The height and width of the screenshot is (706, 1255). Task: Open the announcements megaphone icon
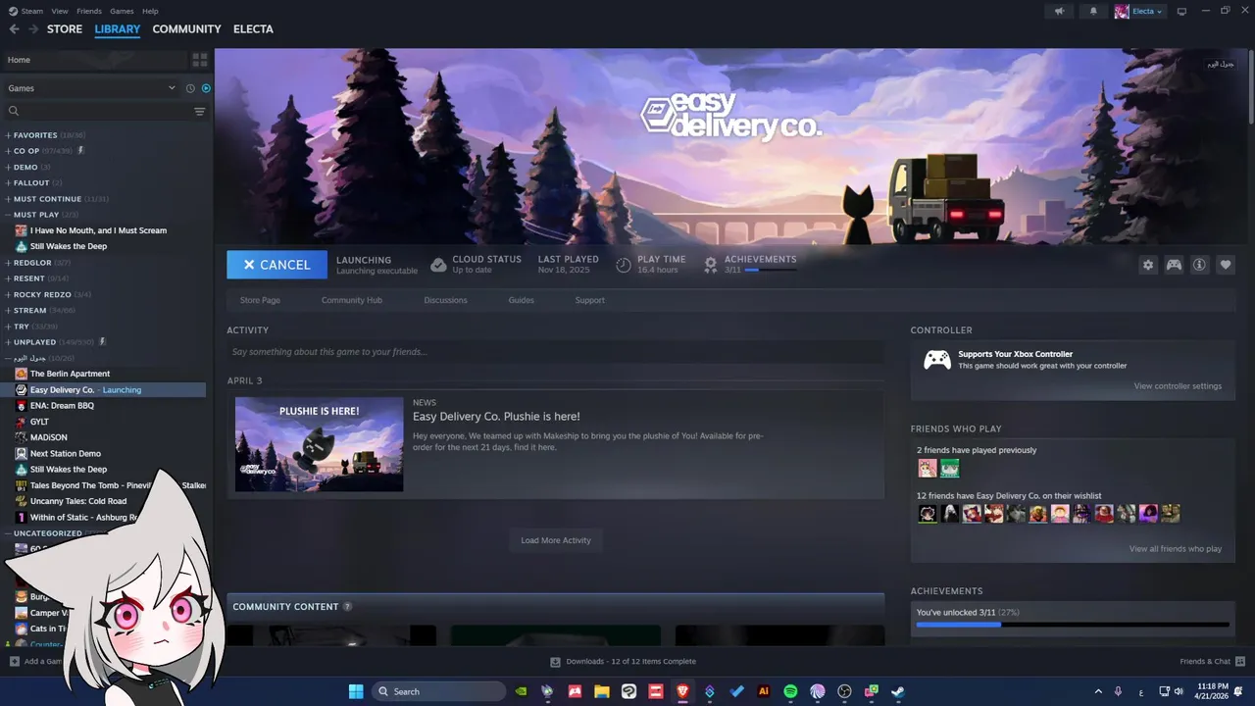pos(1059,12)
